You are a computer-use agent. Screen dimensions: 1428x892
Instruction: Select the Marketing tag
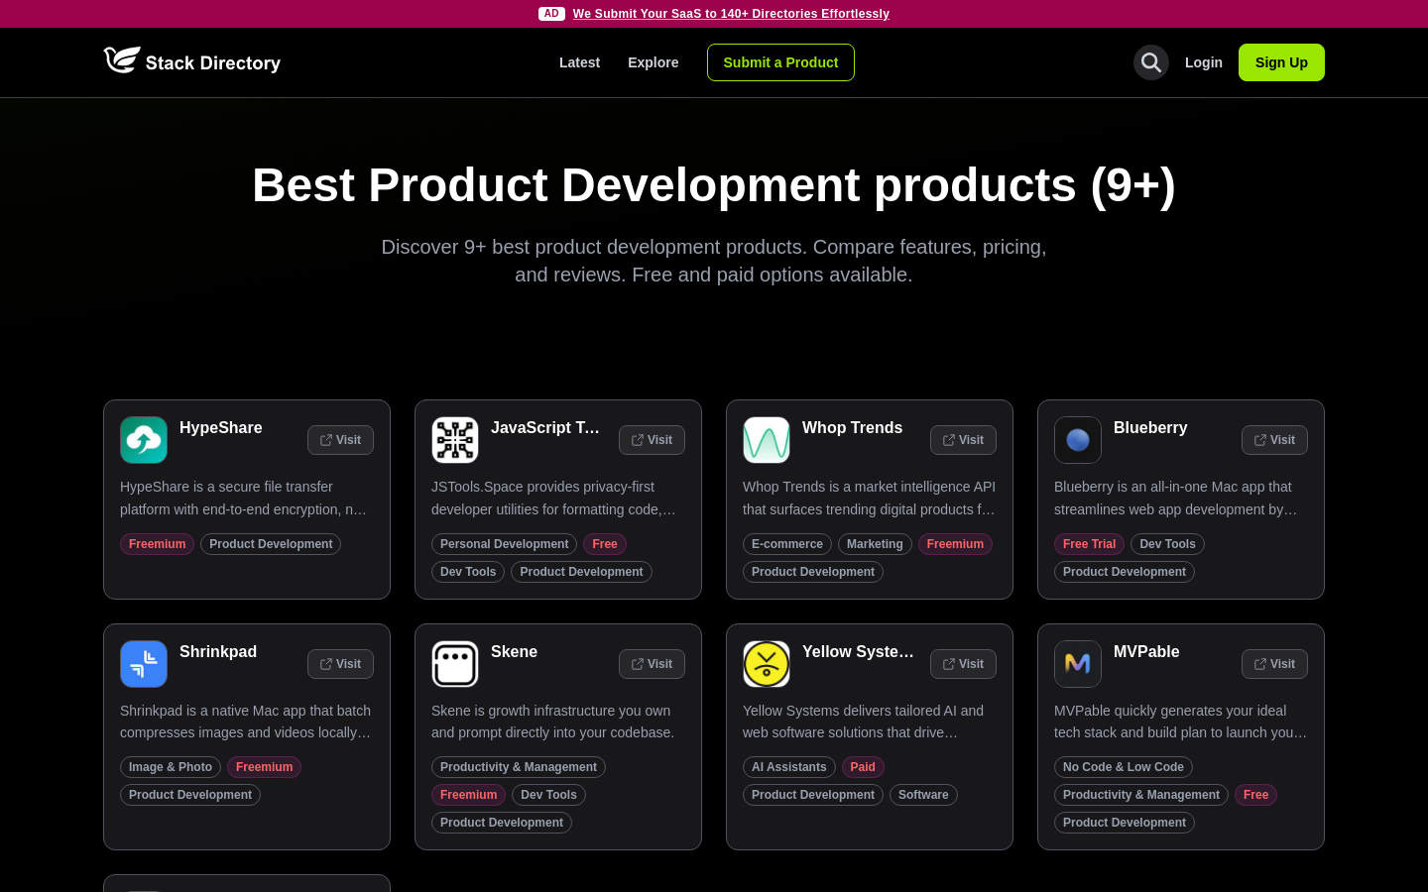pos(875,544)
